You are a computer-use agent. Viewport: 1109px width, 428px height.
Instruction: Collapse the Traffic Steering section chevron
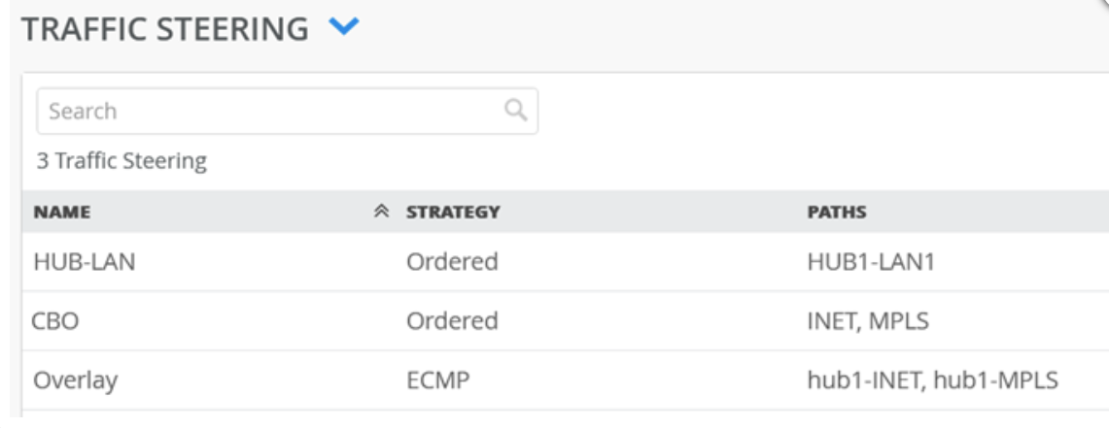coord(343,29)
